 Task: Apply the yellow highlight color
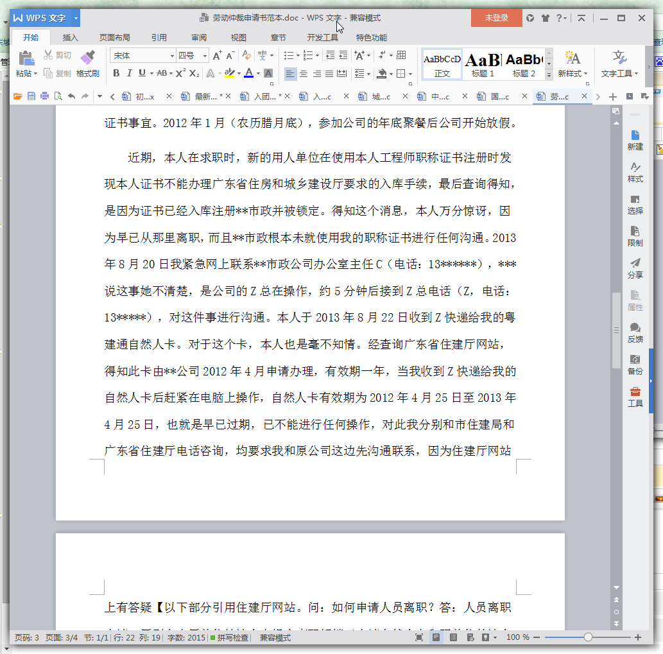pos(229,73)
